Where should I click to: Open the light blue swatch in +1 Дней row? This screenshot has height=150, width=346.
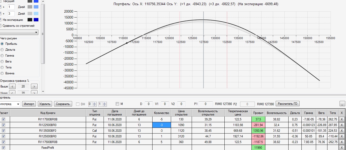pos(36,7)
